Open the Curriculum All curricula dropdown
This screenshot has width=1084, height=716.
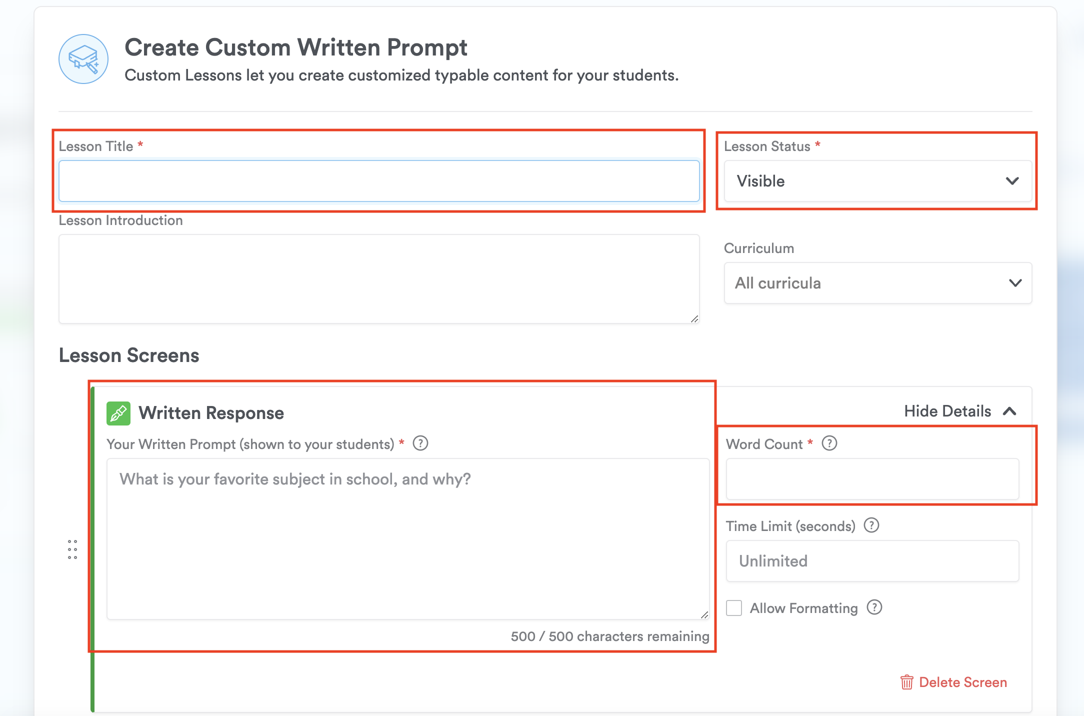pos(877,283)
